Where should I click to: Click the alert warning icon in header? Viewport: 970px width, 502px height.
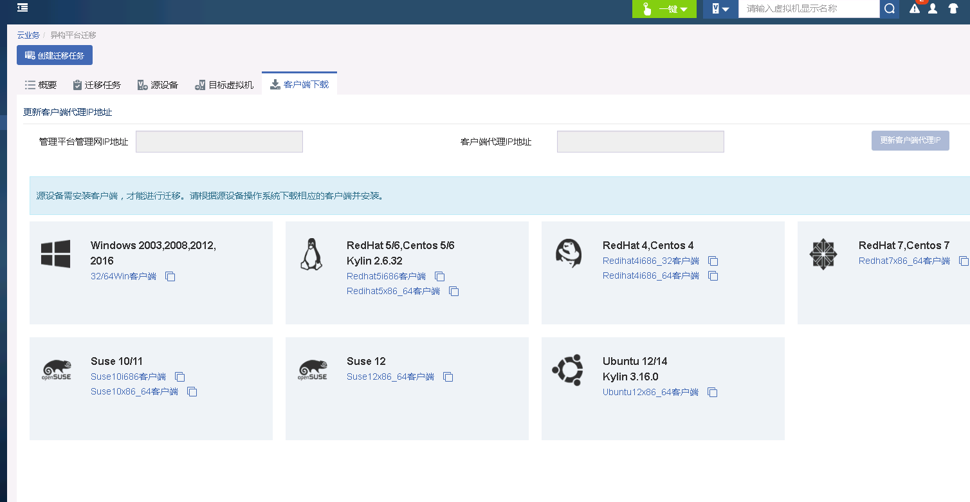pos(914,9)
